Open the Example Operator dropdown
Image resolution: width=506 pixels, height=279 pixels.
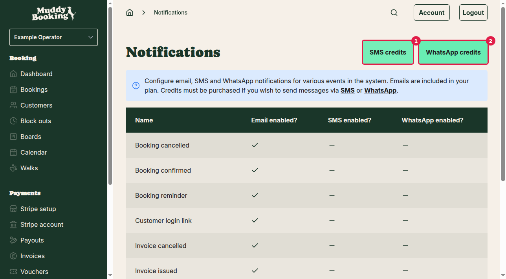coord(53,37)
